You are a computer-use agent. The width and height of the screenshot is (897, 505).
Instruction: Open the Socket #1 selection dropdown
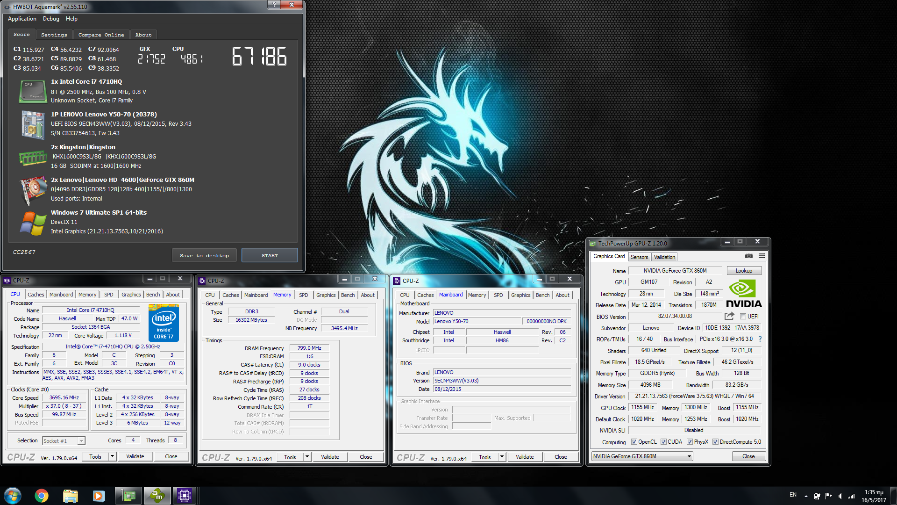pos(64,440)
